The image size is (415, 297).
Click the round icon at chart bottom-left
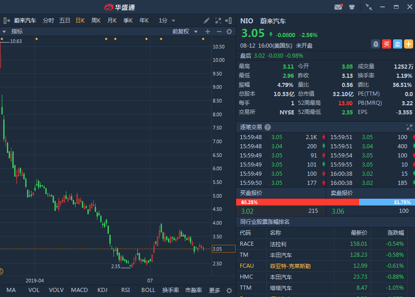(1, 271)
